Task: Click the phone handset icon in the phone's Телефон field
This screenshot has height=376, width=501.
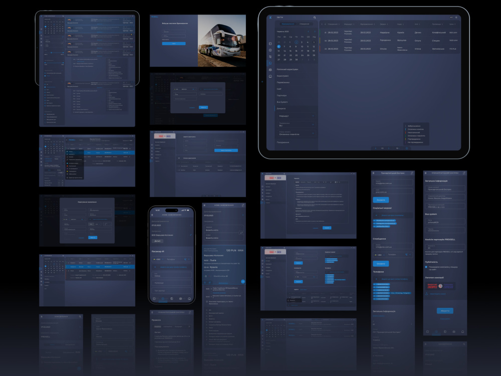Action: click(x=185, y=259)
